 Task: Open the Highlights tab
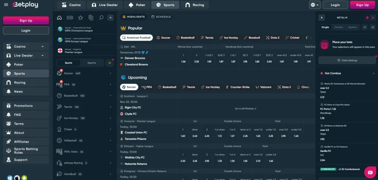pyautogui.click(x=134, y=17)
